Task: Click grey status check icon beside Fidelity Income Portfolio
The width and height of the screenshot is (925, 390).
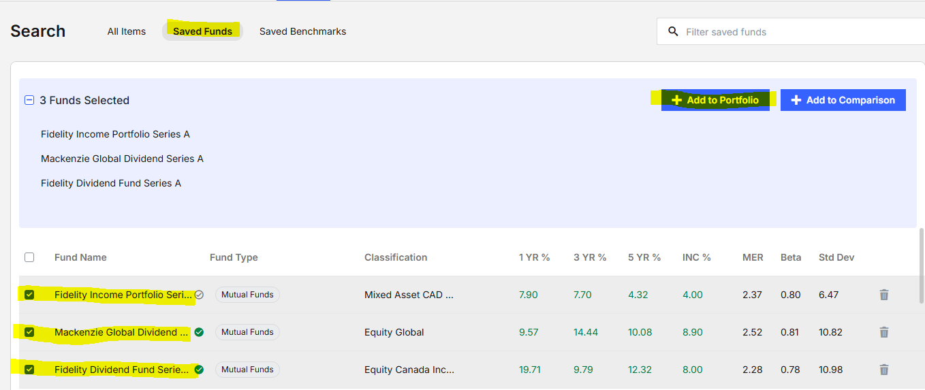Action: [199, 295]
